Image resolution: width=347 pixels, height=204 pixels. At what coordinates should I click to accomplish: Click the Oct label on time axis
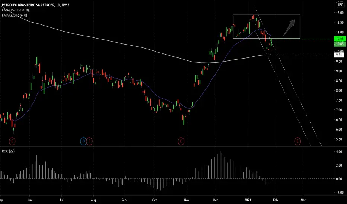tap(155, 200)
